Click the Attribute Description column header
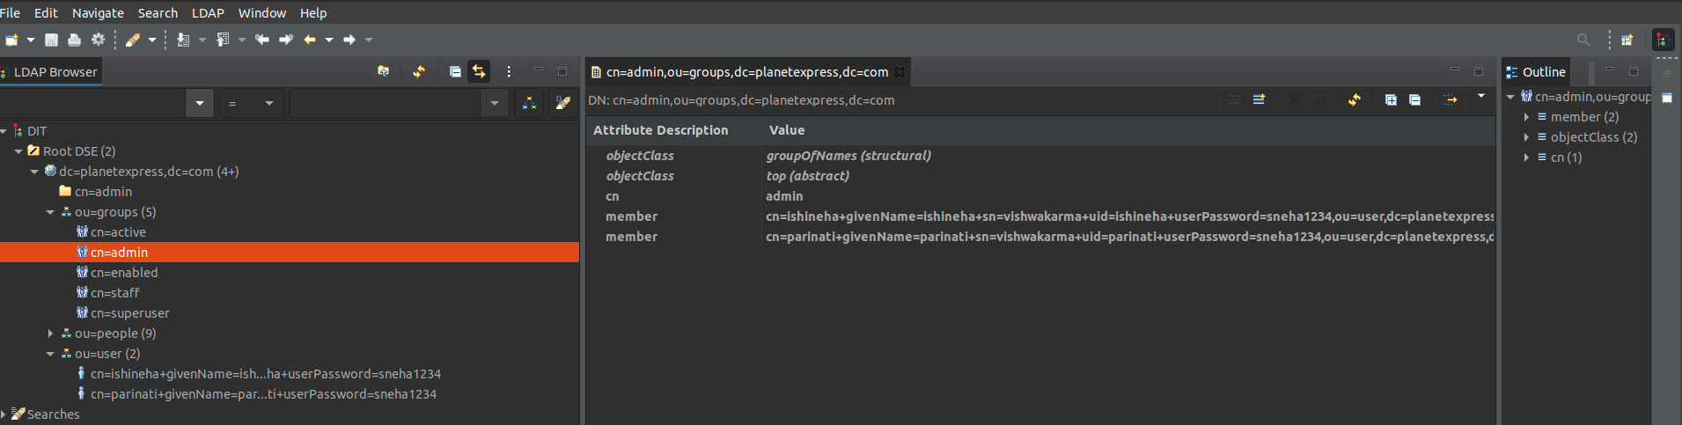 tap(661, 130)
